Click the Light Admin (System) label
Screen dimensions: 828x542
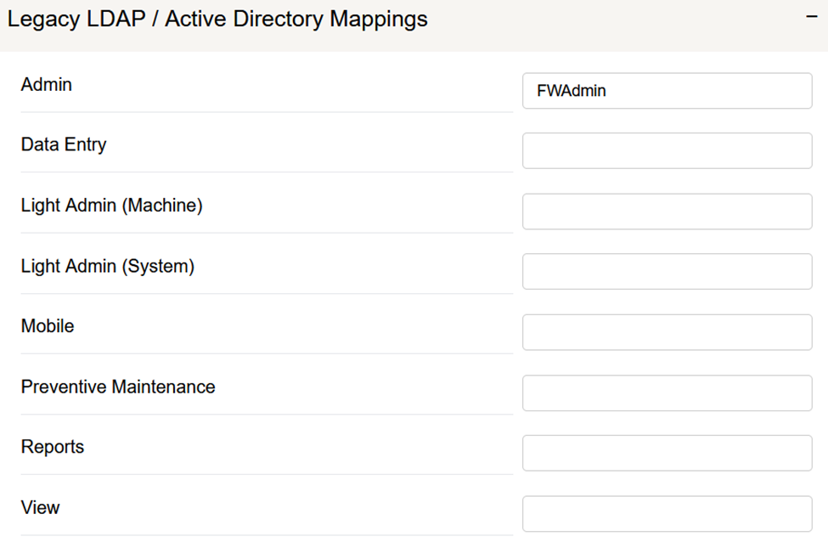[x=108, y=267]
